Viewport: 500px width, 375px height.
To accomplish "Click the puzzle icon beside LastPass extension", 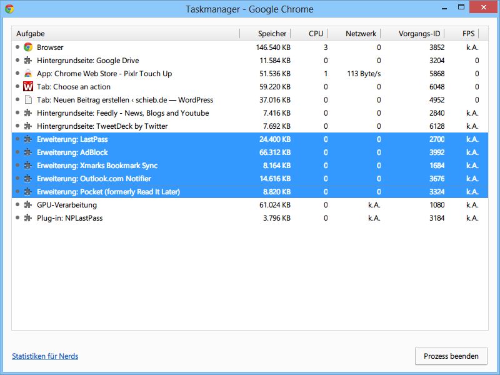I will click(x=28, y=139).
